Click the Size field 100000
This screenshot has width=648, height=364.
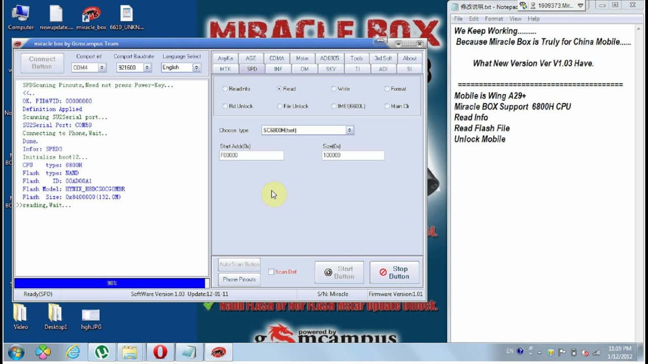point(353,155)
